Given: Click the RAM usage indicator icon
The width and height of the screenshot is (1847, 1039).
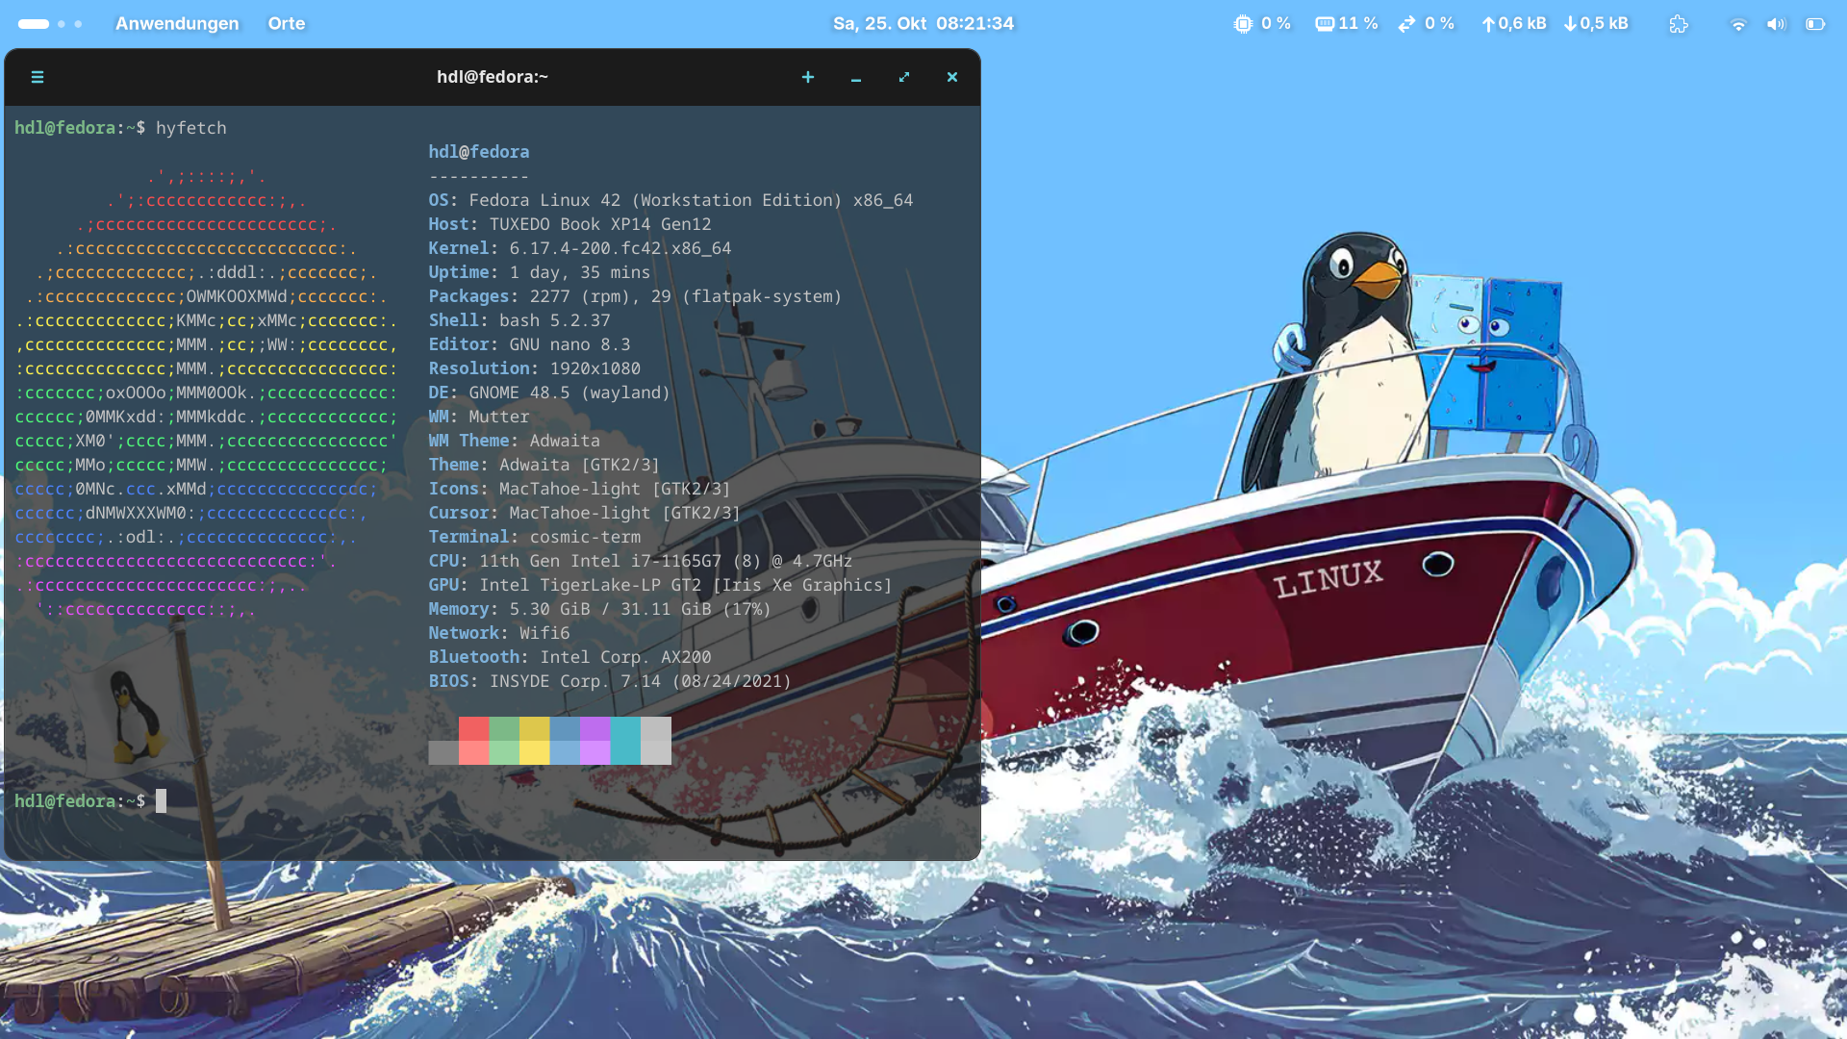Looking at the screenshot, I should 1325,24.
